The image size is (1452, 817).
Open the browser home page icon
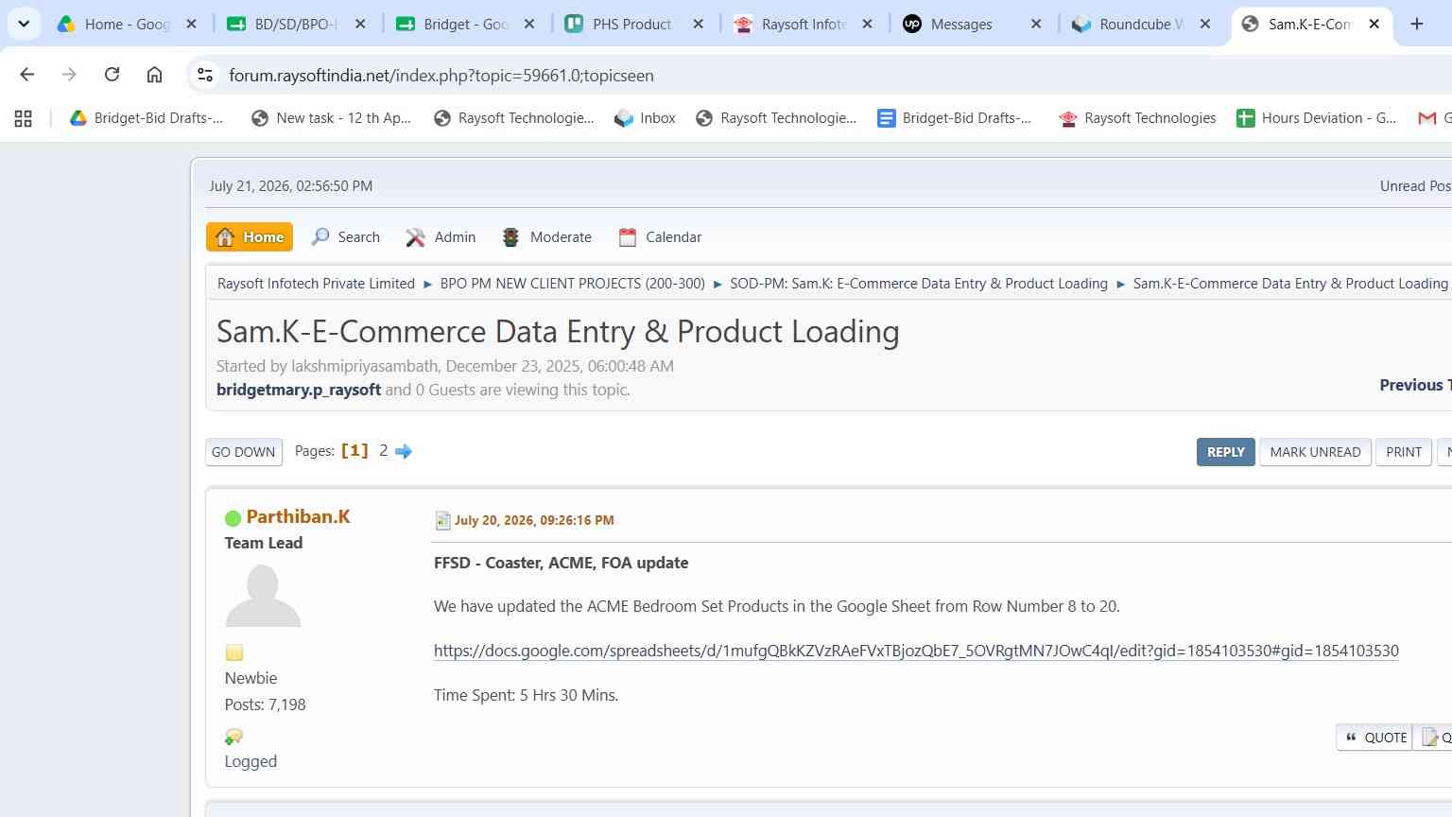[x=154, y=75]
